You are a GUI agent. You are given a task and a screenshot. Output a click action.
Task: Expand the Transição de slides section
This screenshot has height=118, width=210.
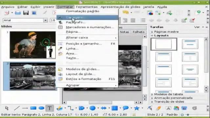coord(169,102)
